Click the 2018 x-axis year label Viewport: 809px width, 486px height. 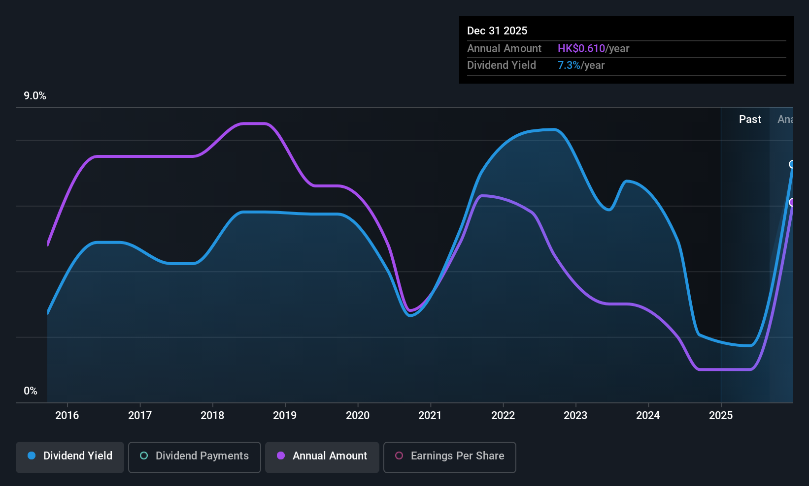pos(212,416)
